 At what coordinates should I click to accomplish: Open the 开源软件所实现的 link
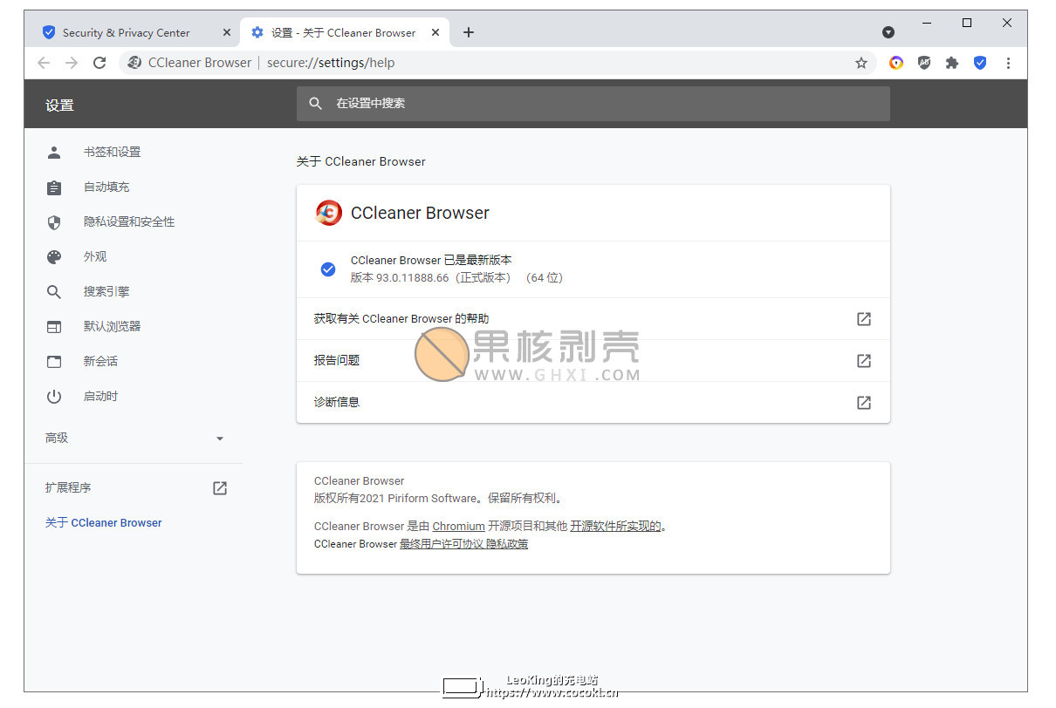(x=615, y=526)
